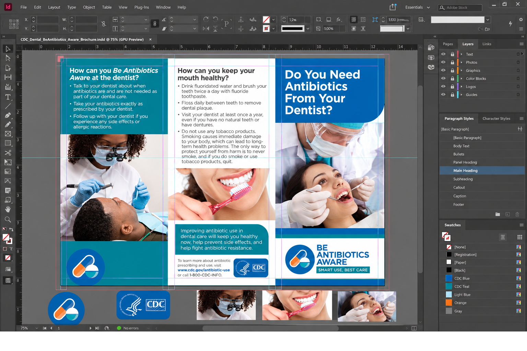Apply the Callout paragraph style

coord(482,187)
